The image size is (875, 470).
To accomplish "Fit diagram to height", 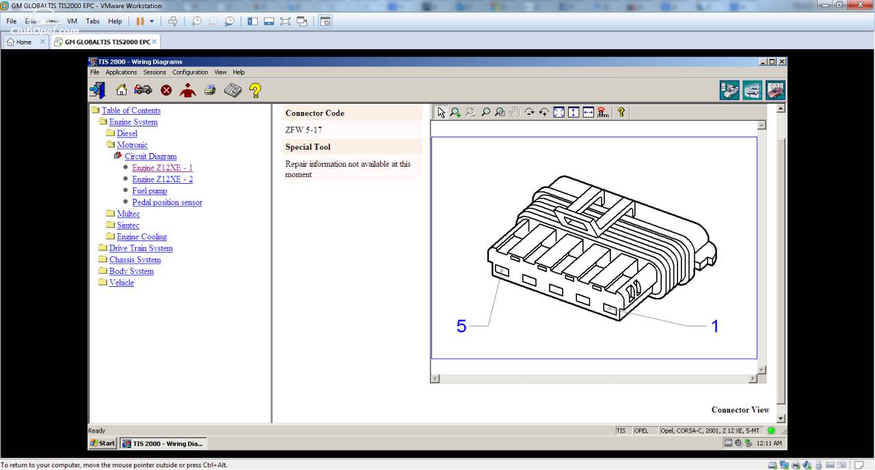I will pos(574,112).
